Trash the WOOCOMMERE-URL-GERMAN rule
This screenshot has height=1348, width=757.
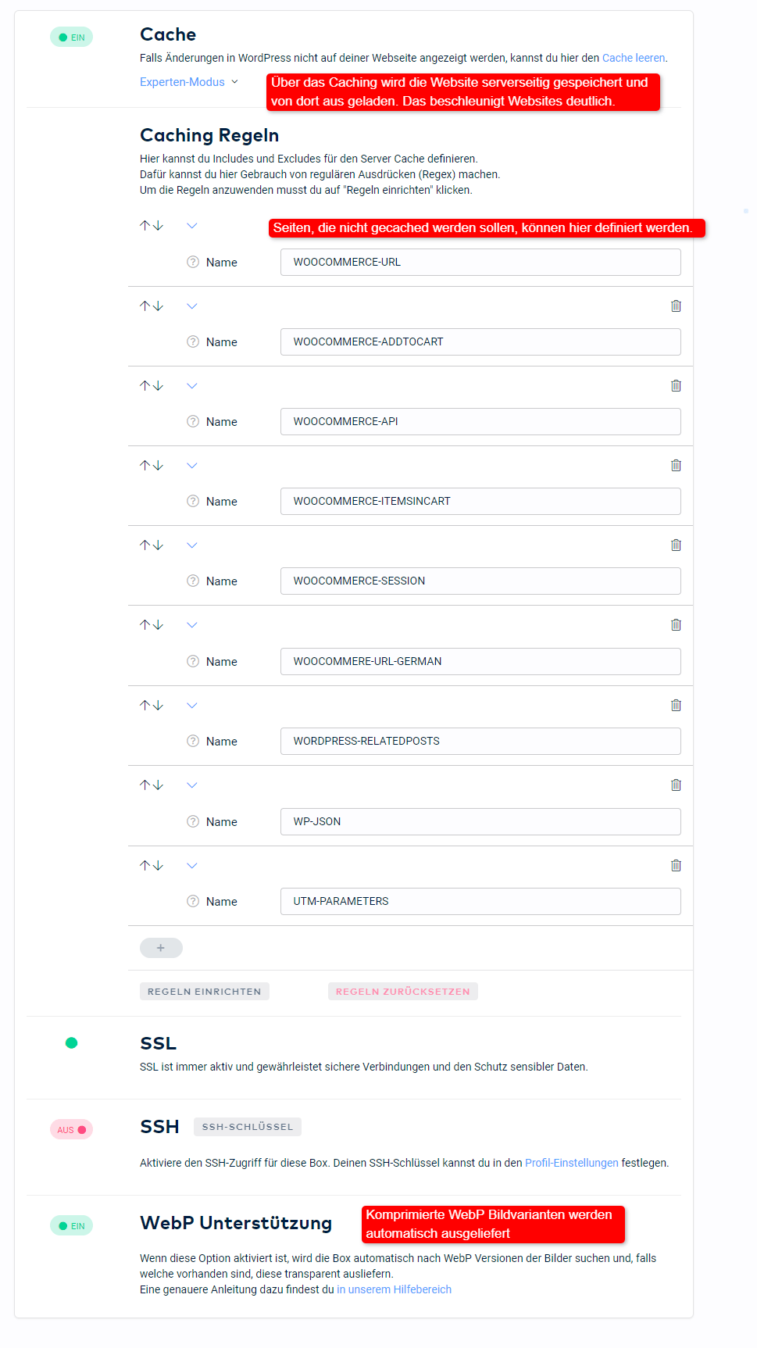(x=676, y=625)
